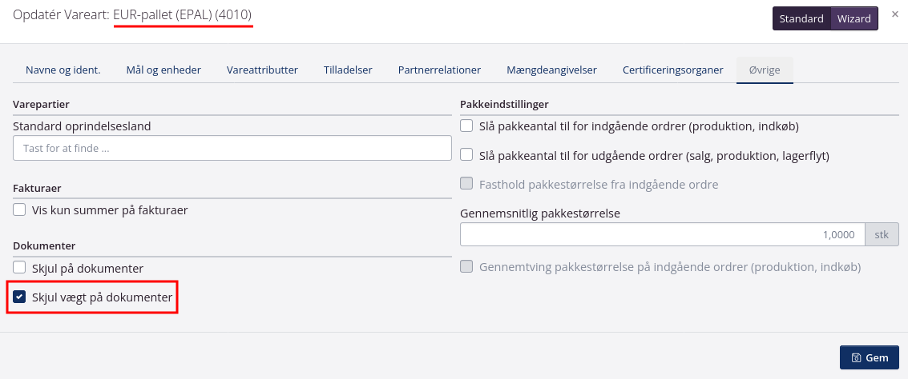Click the Standard oprindelsesland search field

[x=232, y=148]
